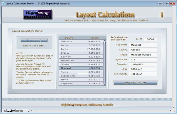The image size is (177, 114).
Task: Select the highlighted Montreal row
Action: pyautogui.click(x=81, y=68)
